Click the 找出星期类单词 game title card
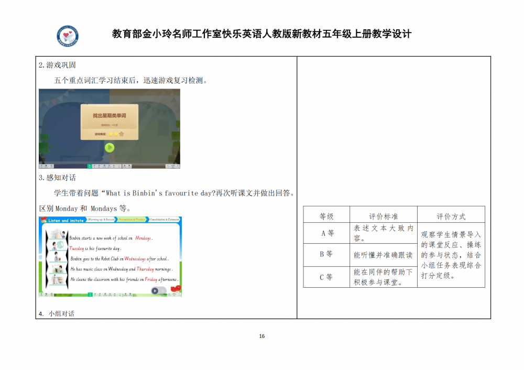Screen dimensions: 524x370 (x=110, y=122)
